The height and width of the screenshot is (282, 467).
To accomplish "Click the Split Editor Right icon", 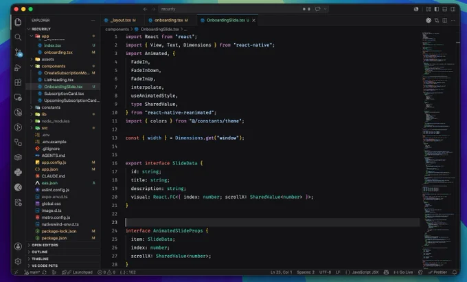I will [444, 21].
